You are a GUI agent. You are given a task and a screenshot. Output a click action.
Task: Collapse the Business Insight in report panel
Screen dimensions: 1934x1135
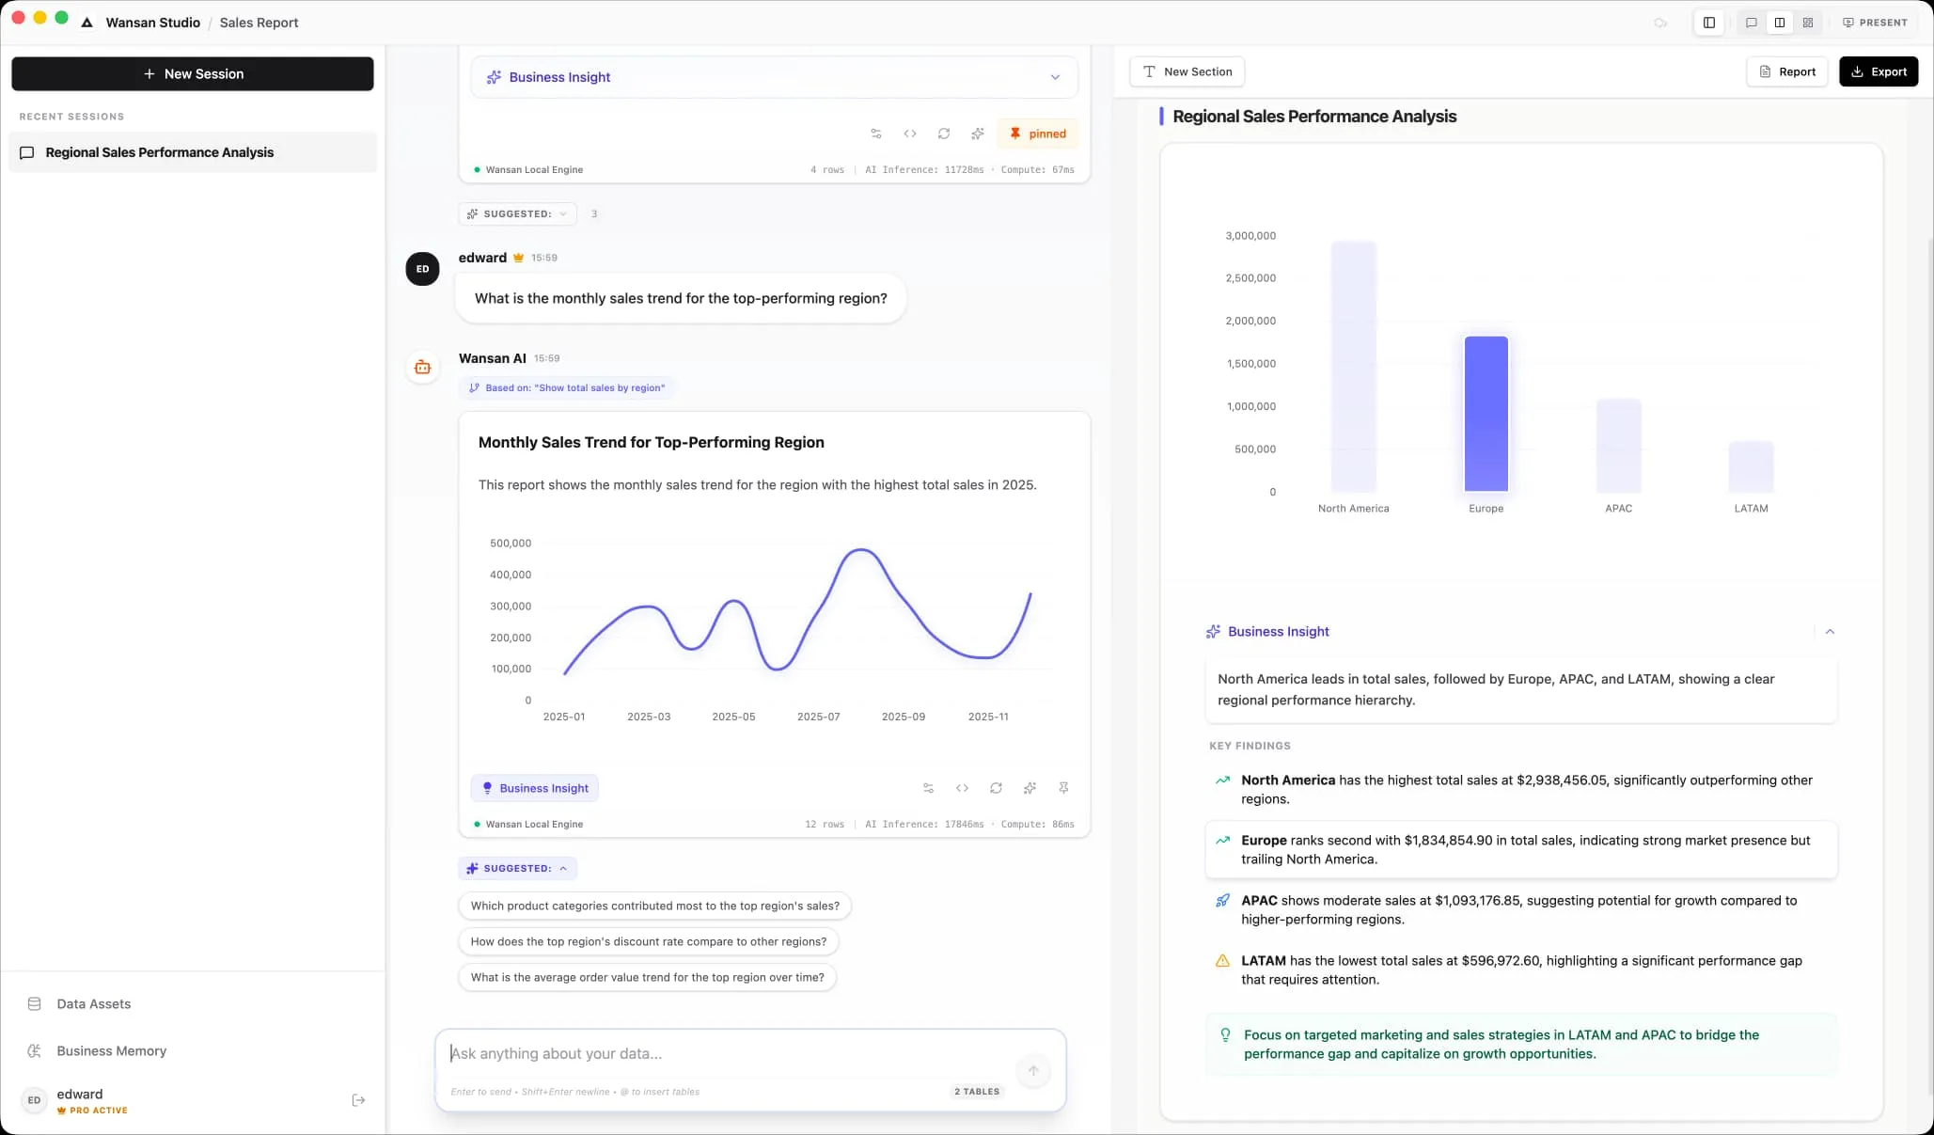1830,632
